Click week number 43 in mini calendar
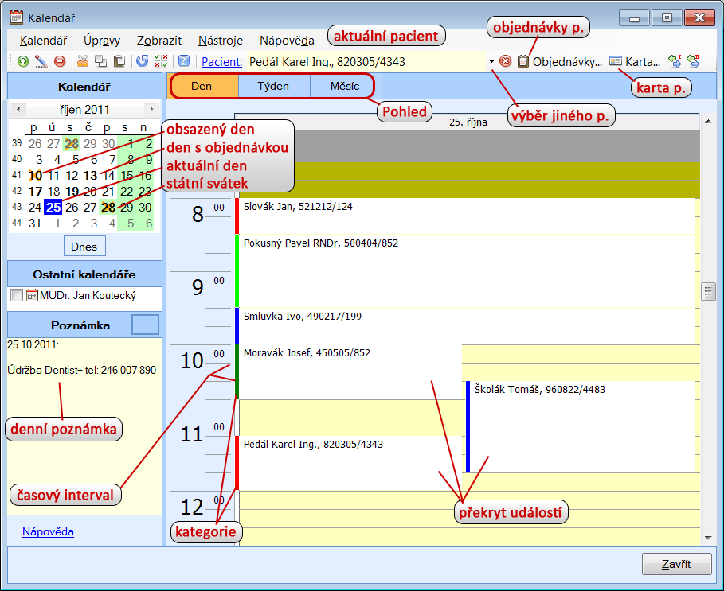This screenshot has width=724, height=591. point(17,207)
